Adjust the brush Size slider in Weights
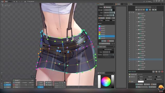This screenshot has height=93, width=165. tap(109, 13)
